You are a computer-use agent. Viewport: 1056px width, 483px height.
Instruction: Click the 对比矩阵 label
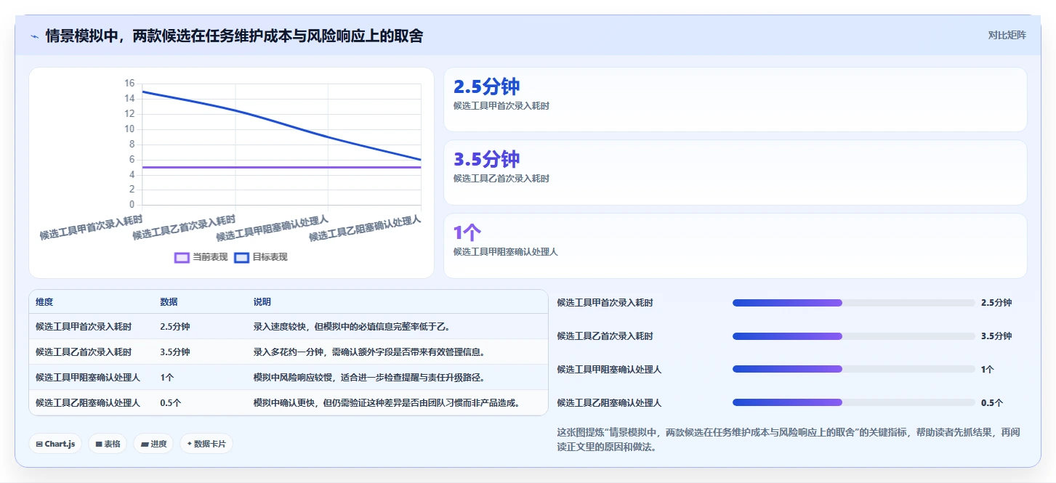(x=1007, y=35)
